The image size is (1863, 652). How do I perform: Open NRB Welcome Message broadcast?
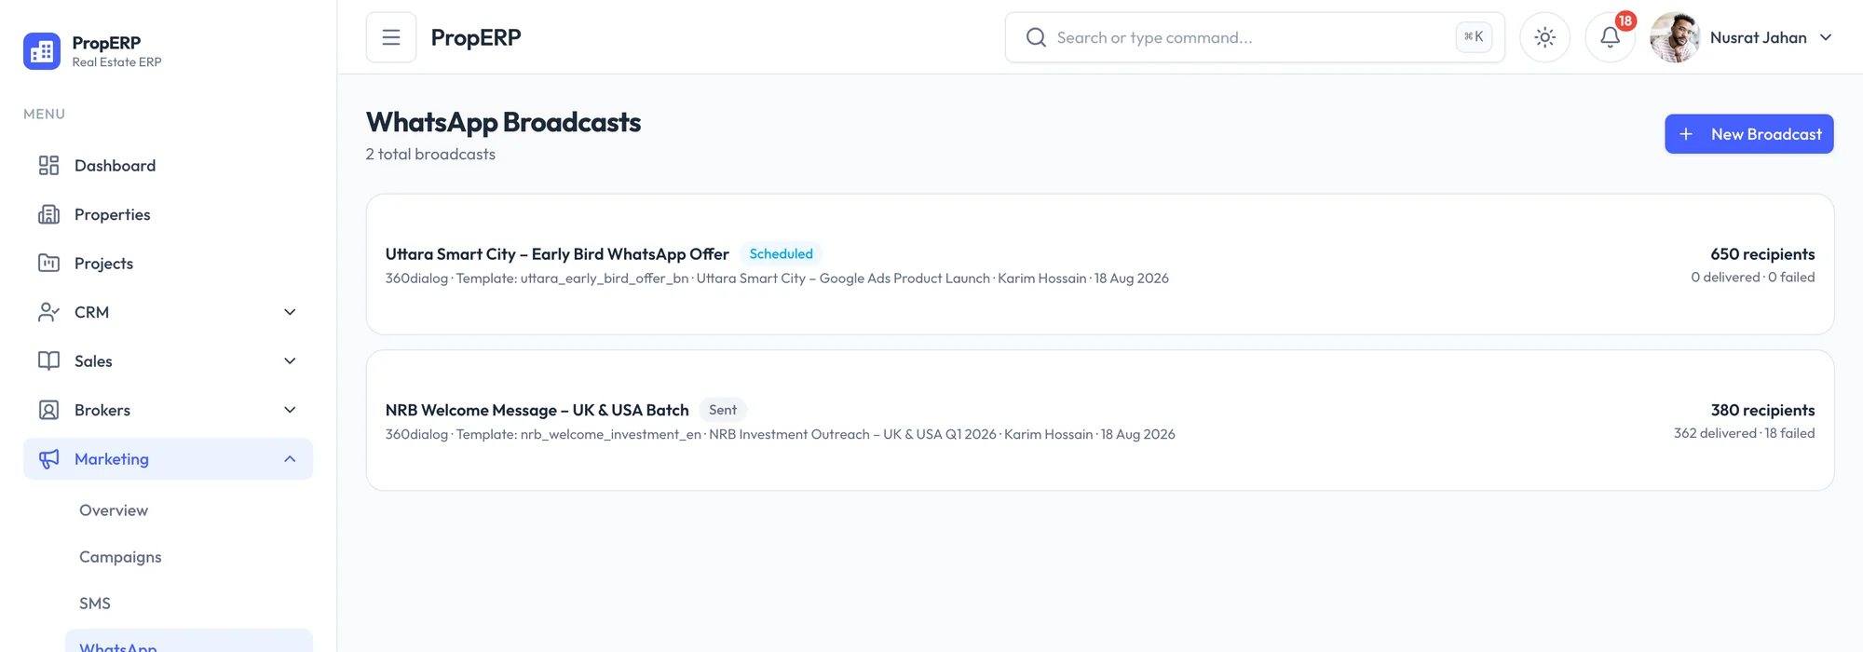[x=1100, y=420]
